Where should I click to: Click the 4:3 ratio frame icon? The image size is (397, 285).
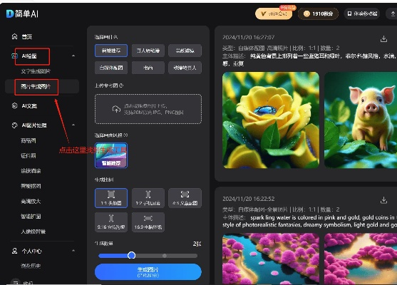pos(185,194)
